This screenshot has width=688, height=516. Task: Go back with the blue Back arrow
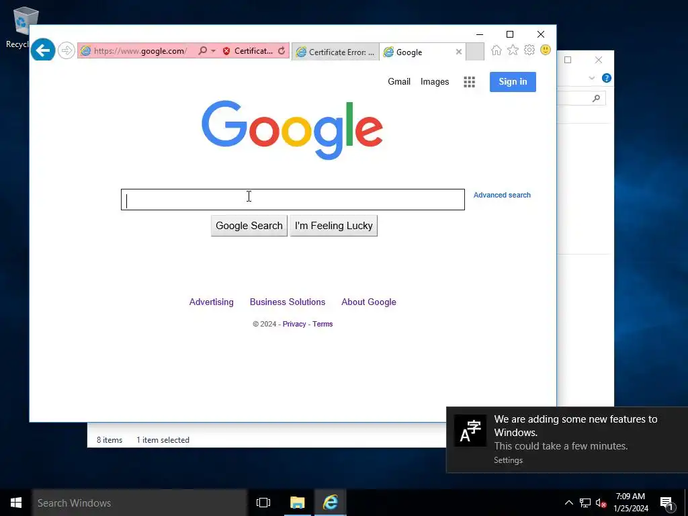[43, 50]
